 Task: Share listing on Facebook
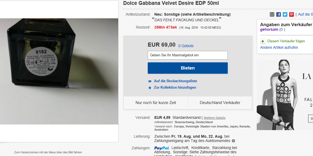pos(278,14)
